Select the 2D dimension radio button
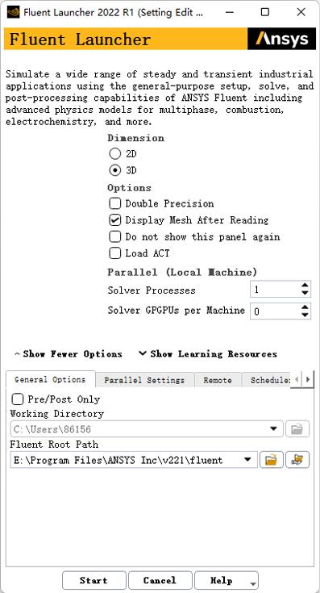The height and width of the screenshot is (593, 320). pyautogui.click(x=114, y=154)
